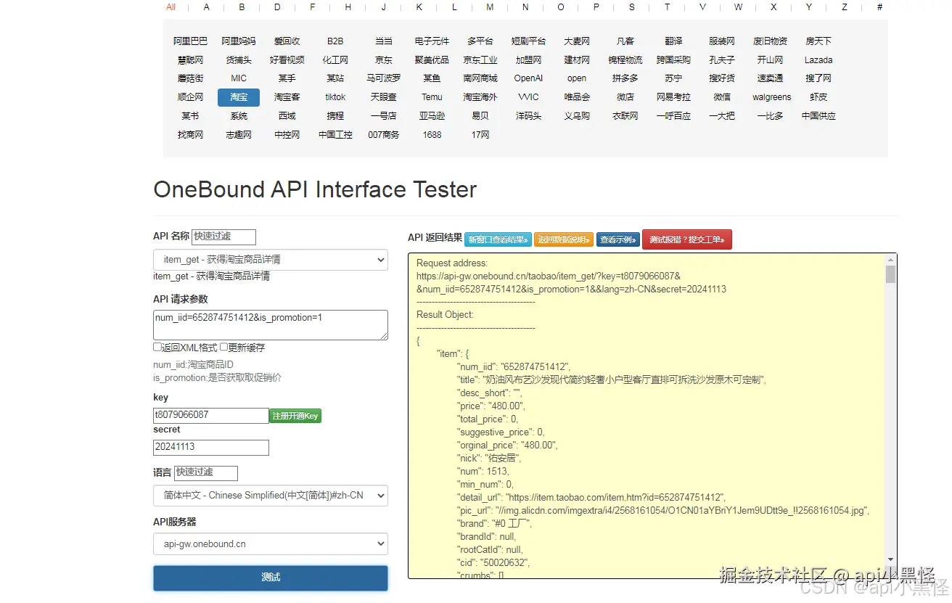
Task: Open results via 新窗口查看结果 button
Action: [498, 239]
